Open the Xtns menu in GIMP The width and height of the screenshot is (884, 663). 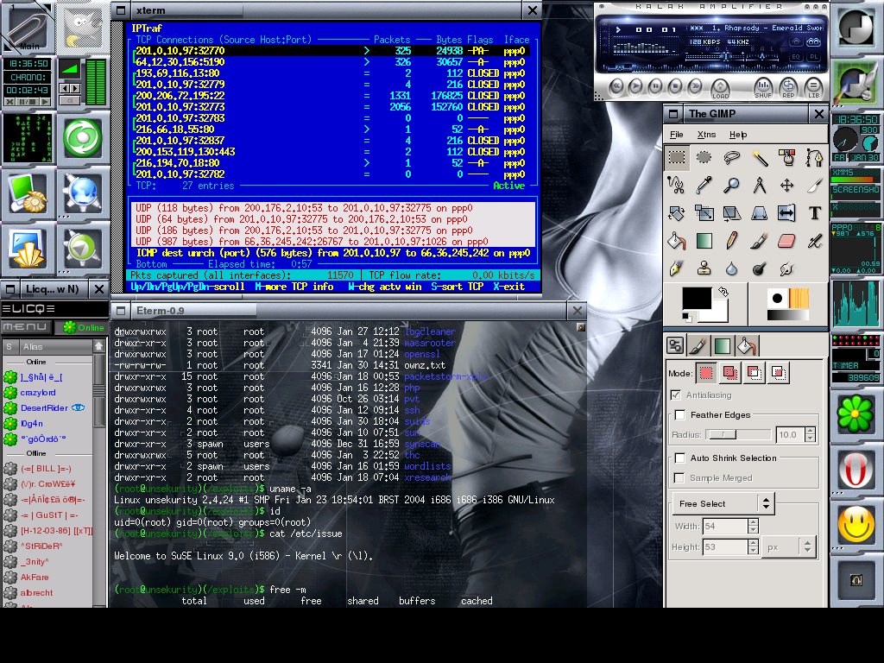click(x=706, y=134)
